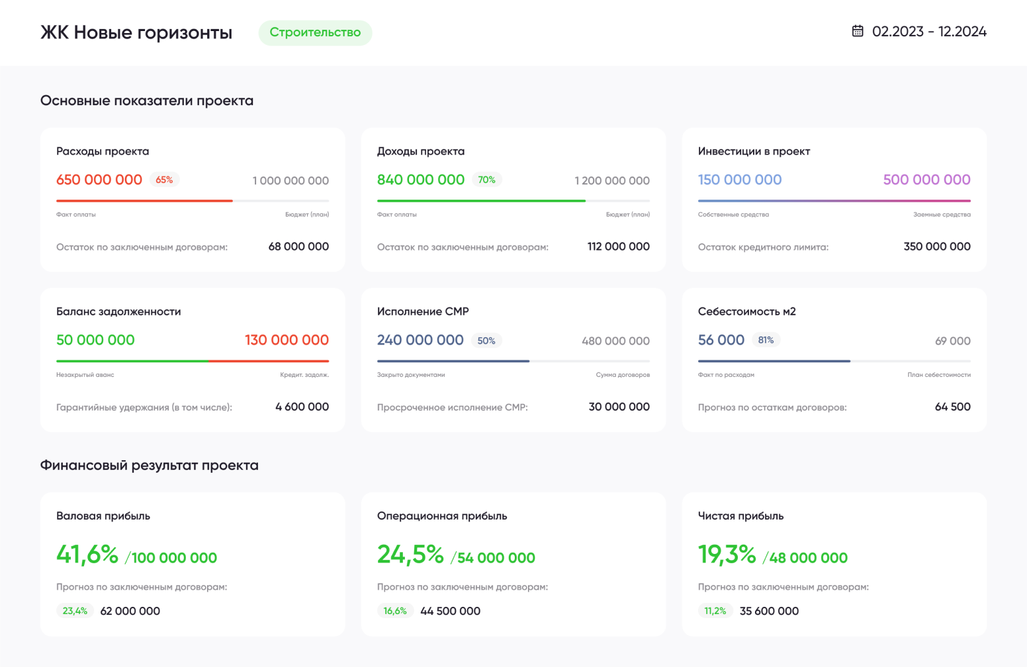Select the 650 000 000 expenses value
The image size is (1027, 667).
(99, 180)
